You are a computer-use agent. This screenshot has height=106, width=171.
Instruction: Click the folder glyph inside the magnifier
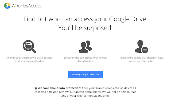click(28, 46)
